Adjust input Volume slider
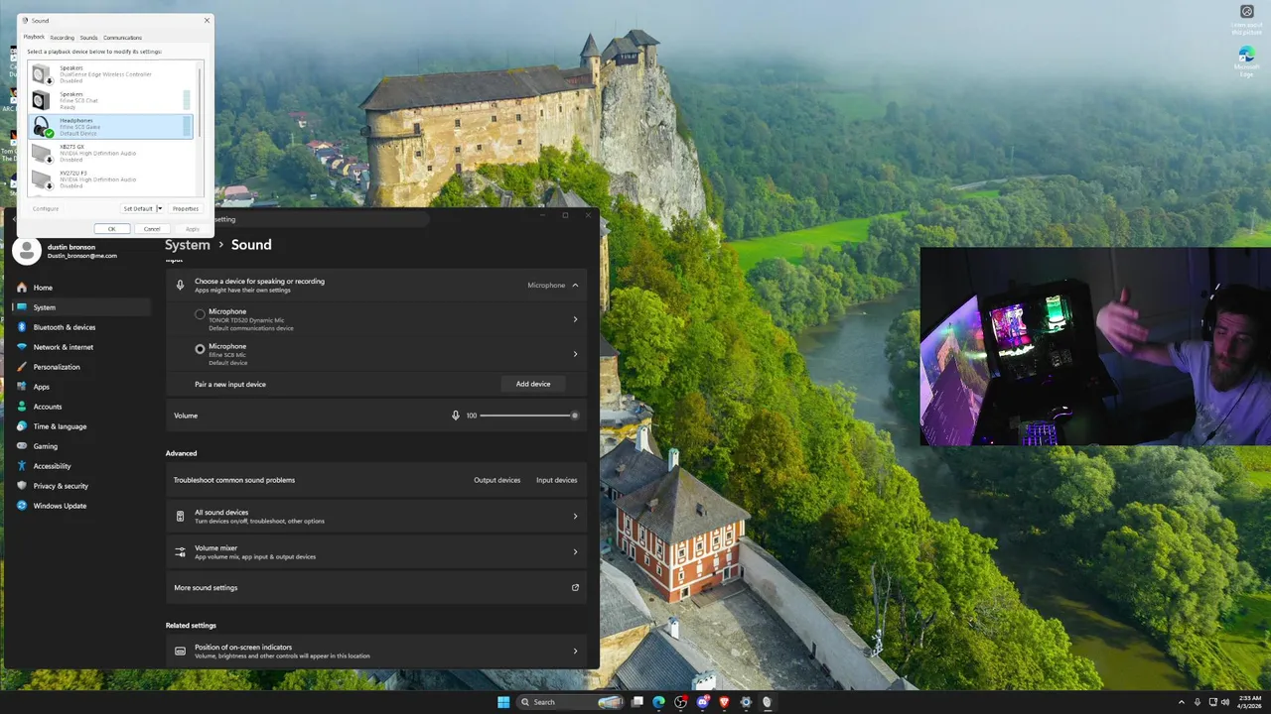The width and height of the screenshot is (1271, 714). (527, 416)
